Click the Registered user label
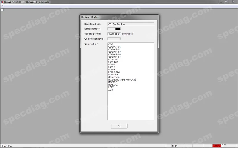Screen dimensions: 238x148 coord(93,24)
